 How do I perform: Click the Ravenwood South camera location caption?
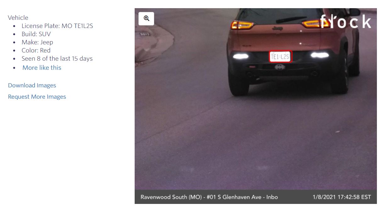click(x=209, y=197)
